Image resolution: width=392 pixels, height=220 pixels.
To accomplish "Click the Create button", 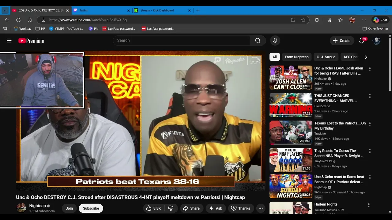I will [341, 41].
